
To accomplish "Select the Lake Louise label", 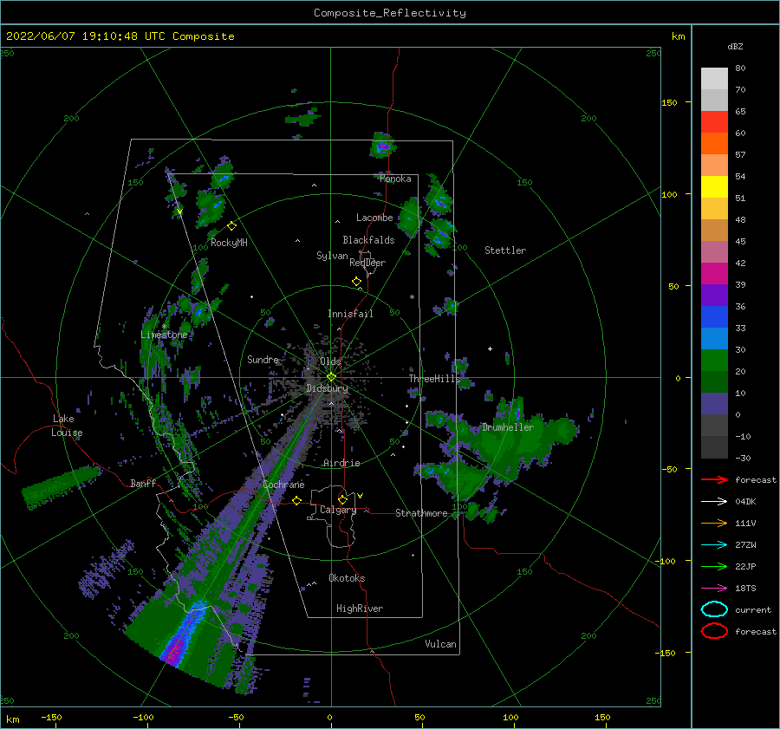I will click(67, 426).
